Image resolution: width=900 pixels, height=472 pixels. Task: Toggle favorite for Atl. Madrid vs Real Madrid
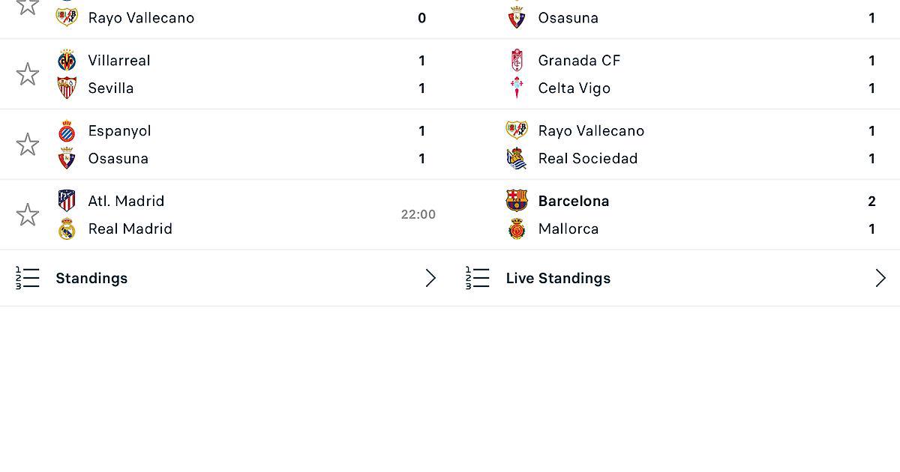coord(28,215)
